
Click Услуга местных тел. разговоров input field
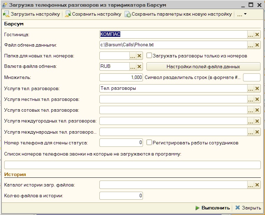(173, 99)
